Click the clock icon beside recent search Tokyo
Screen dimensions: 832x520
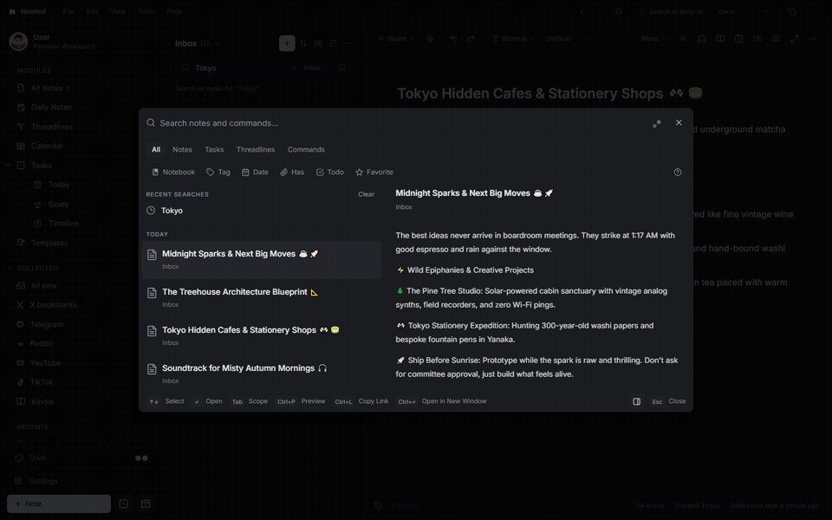click(x=151, y=211)
